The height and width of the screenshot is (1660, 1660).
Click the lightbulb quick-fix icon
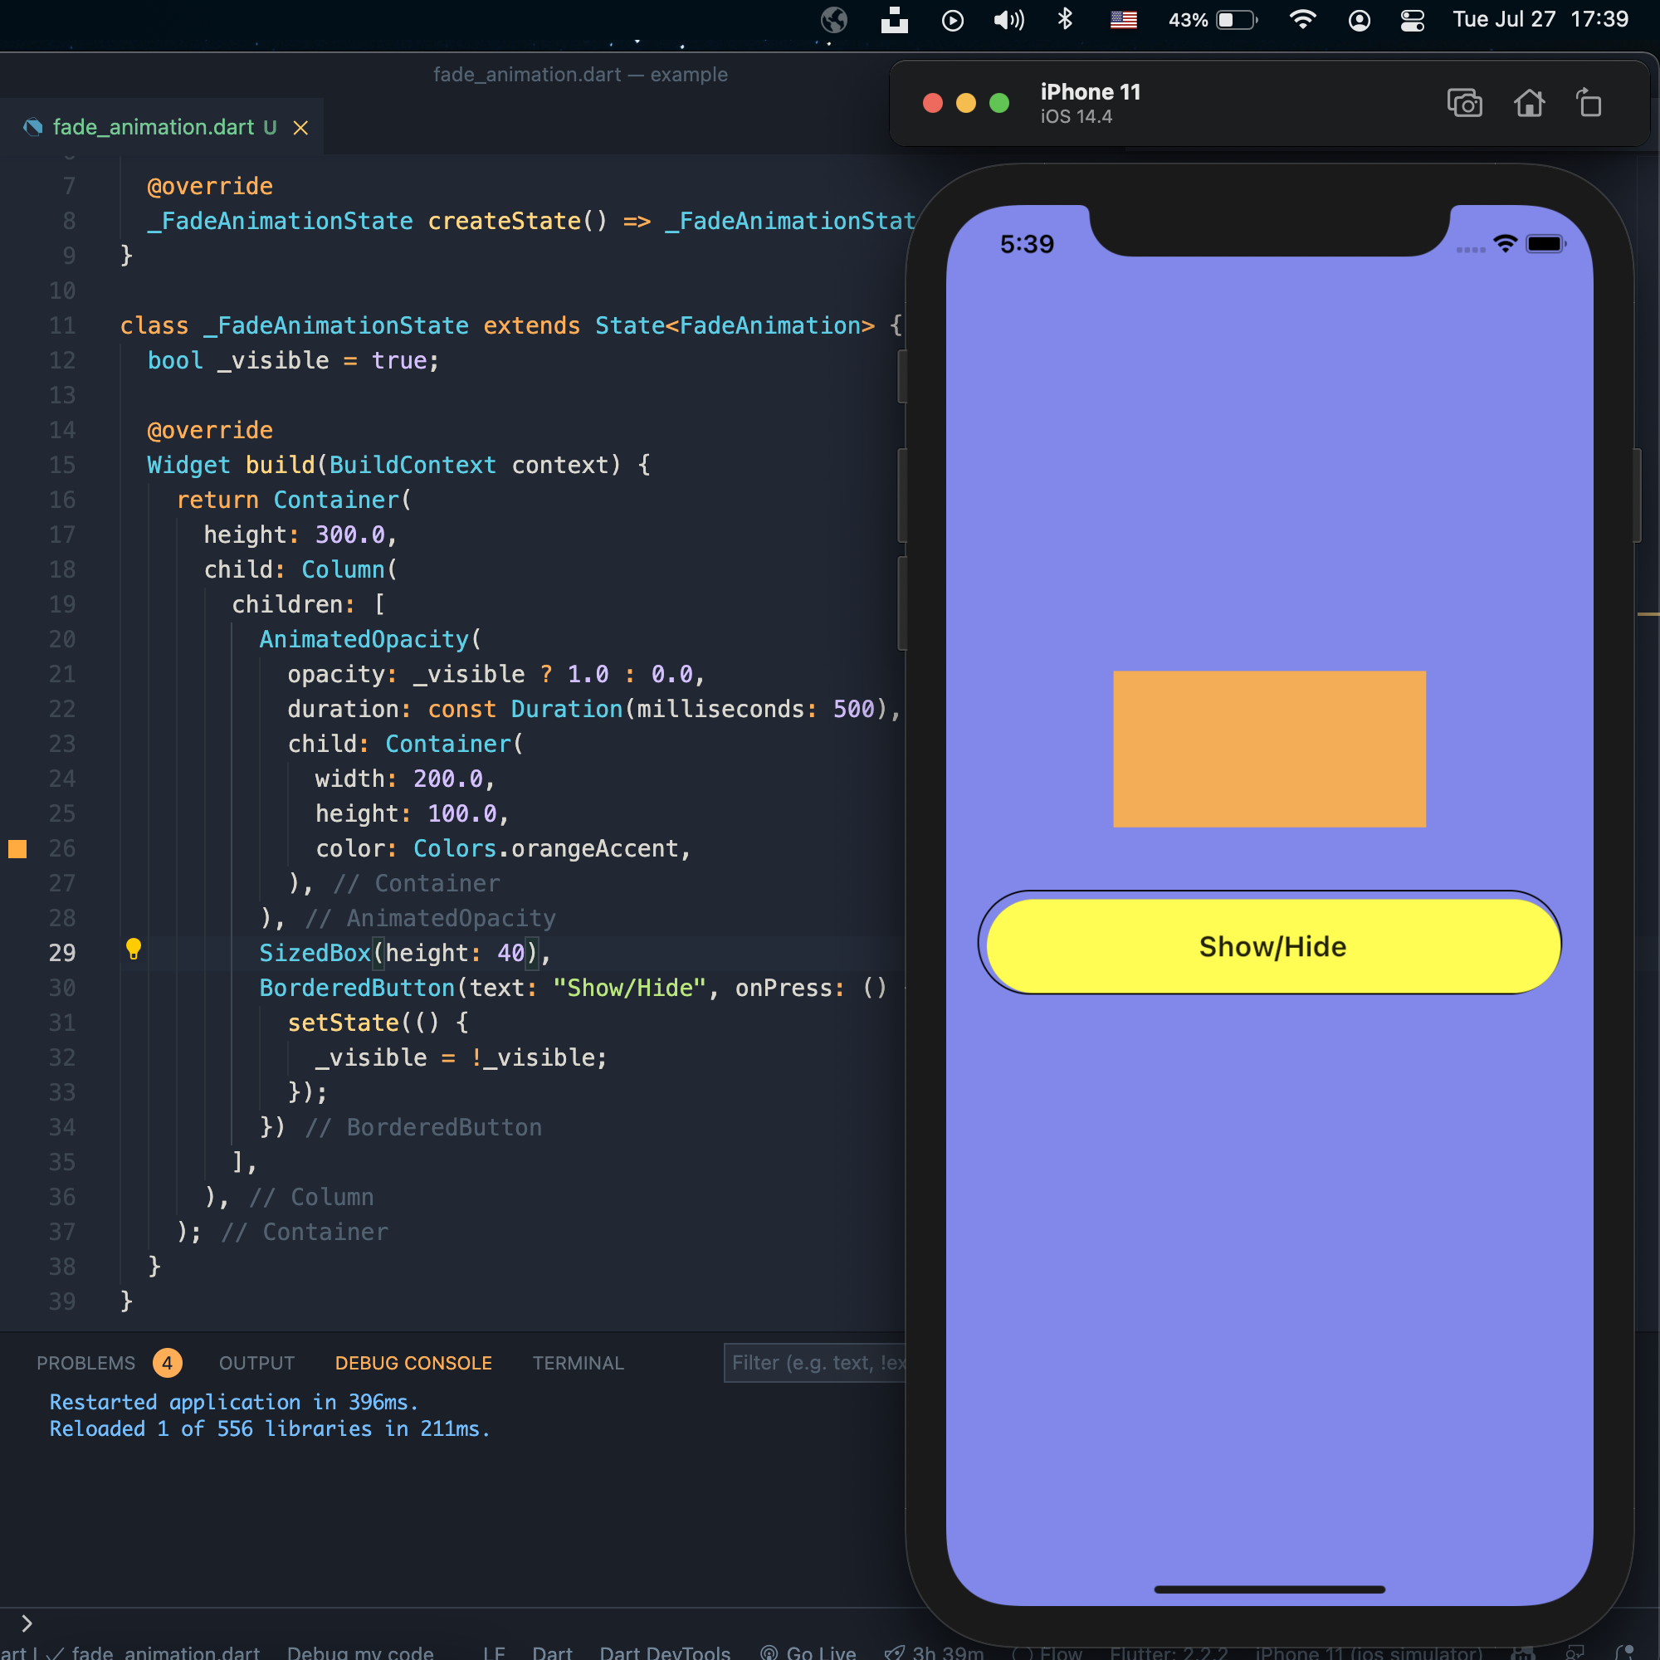(133, 949)
